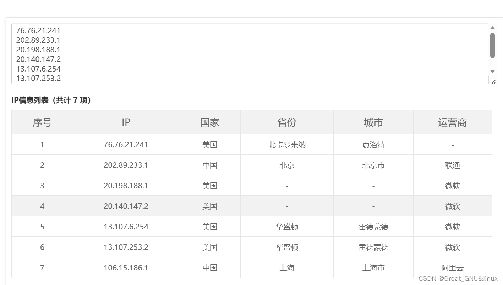Screen dimensions: 503x285
Task: Click the textarea scrollbar up arrow
Action: (492, 28)
